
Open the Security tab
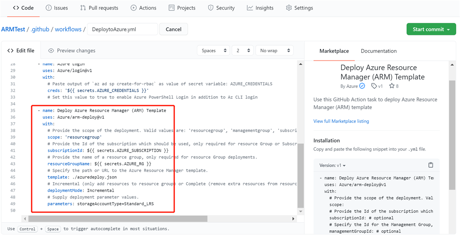[x=221, y=8]
